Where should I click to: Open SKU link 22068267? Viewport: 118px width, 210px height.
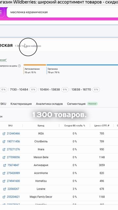13,189
